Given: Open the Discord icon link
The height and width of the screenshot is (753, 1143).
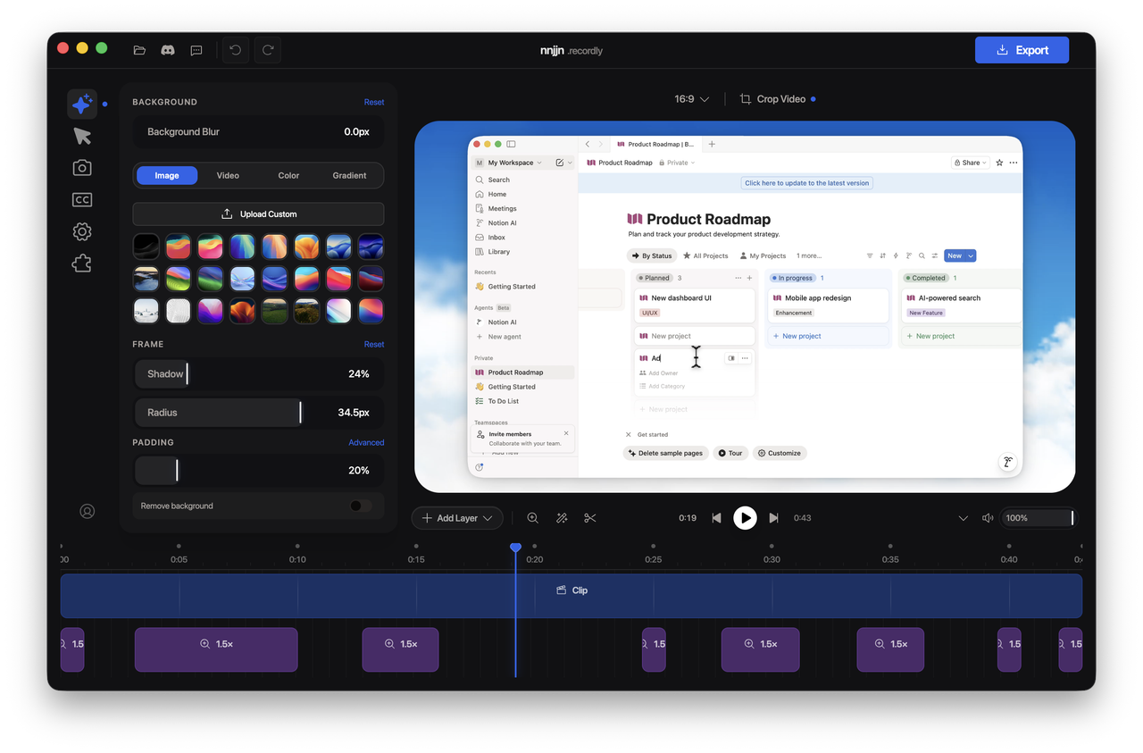Looking at the screenshot, I should (168, 50).
